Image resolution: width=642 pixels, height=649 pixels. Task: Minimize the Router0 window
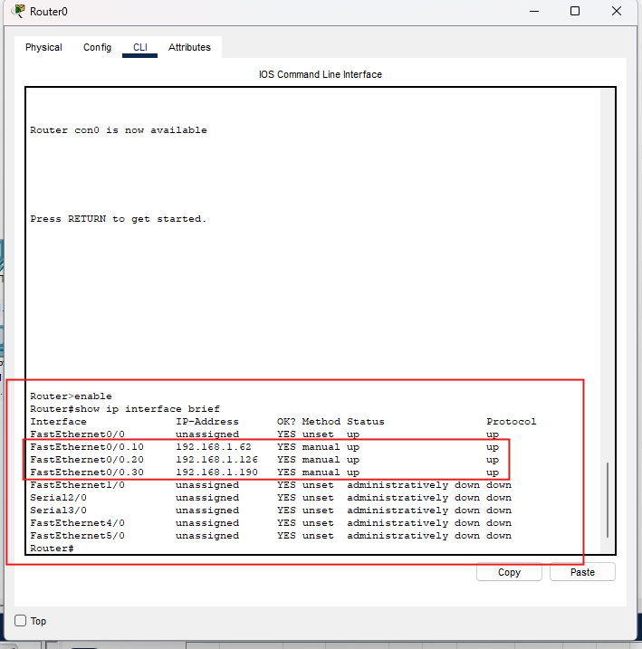534,11
